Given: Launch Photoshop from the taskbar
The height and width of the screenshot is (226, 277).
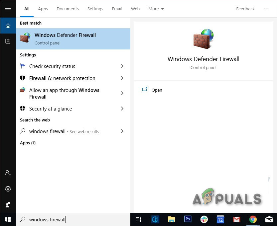Looking at the screenshot, I should pyautogui.click(x=188, y=219).
